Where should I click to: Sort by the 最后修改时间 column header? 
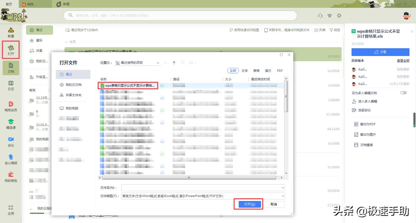tap(261, 79)
